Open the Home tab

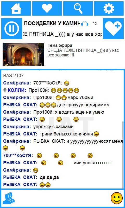(16, 9)
